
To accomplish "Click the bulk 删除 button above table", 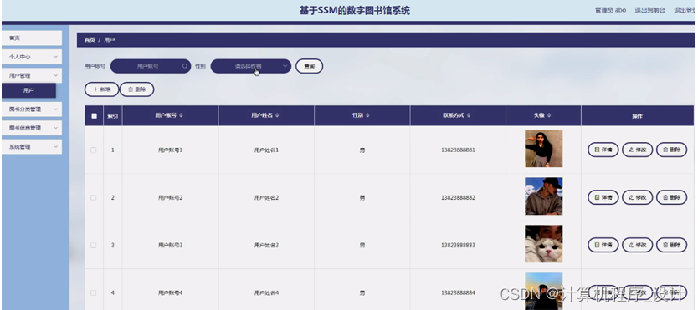I will click(137, 89).
